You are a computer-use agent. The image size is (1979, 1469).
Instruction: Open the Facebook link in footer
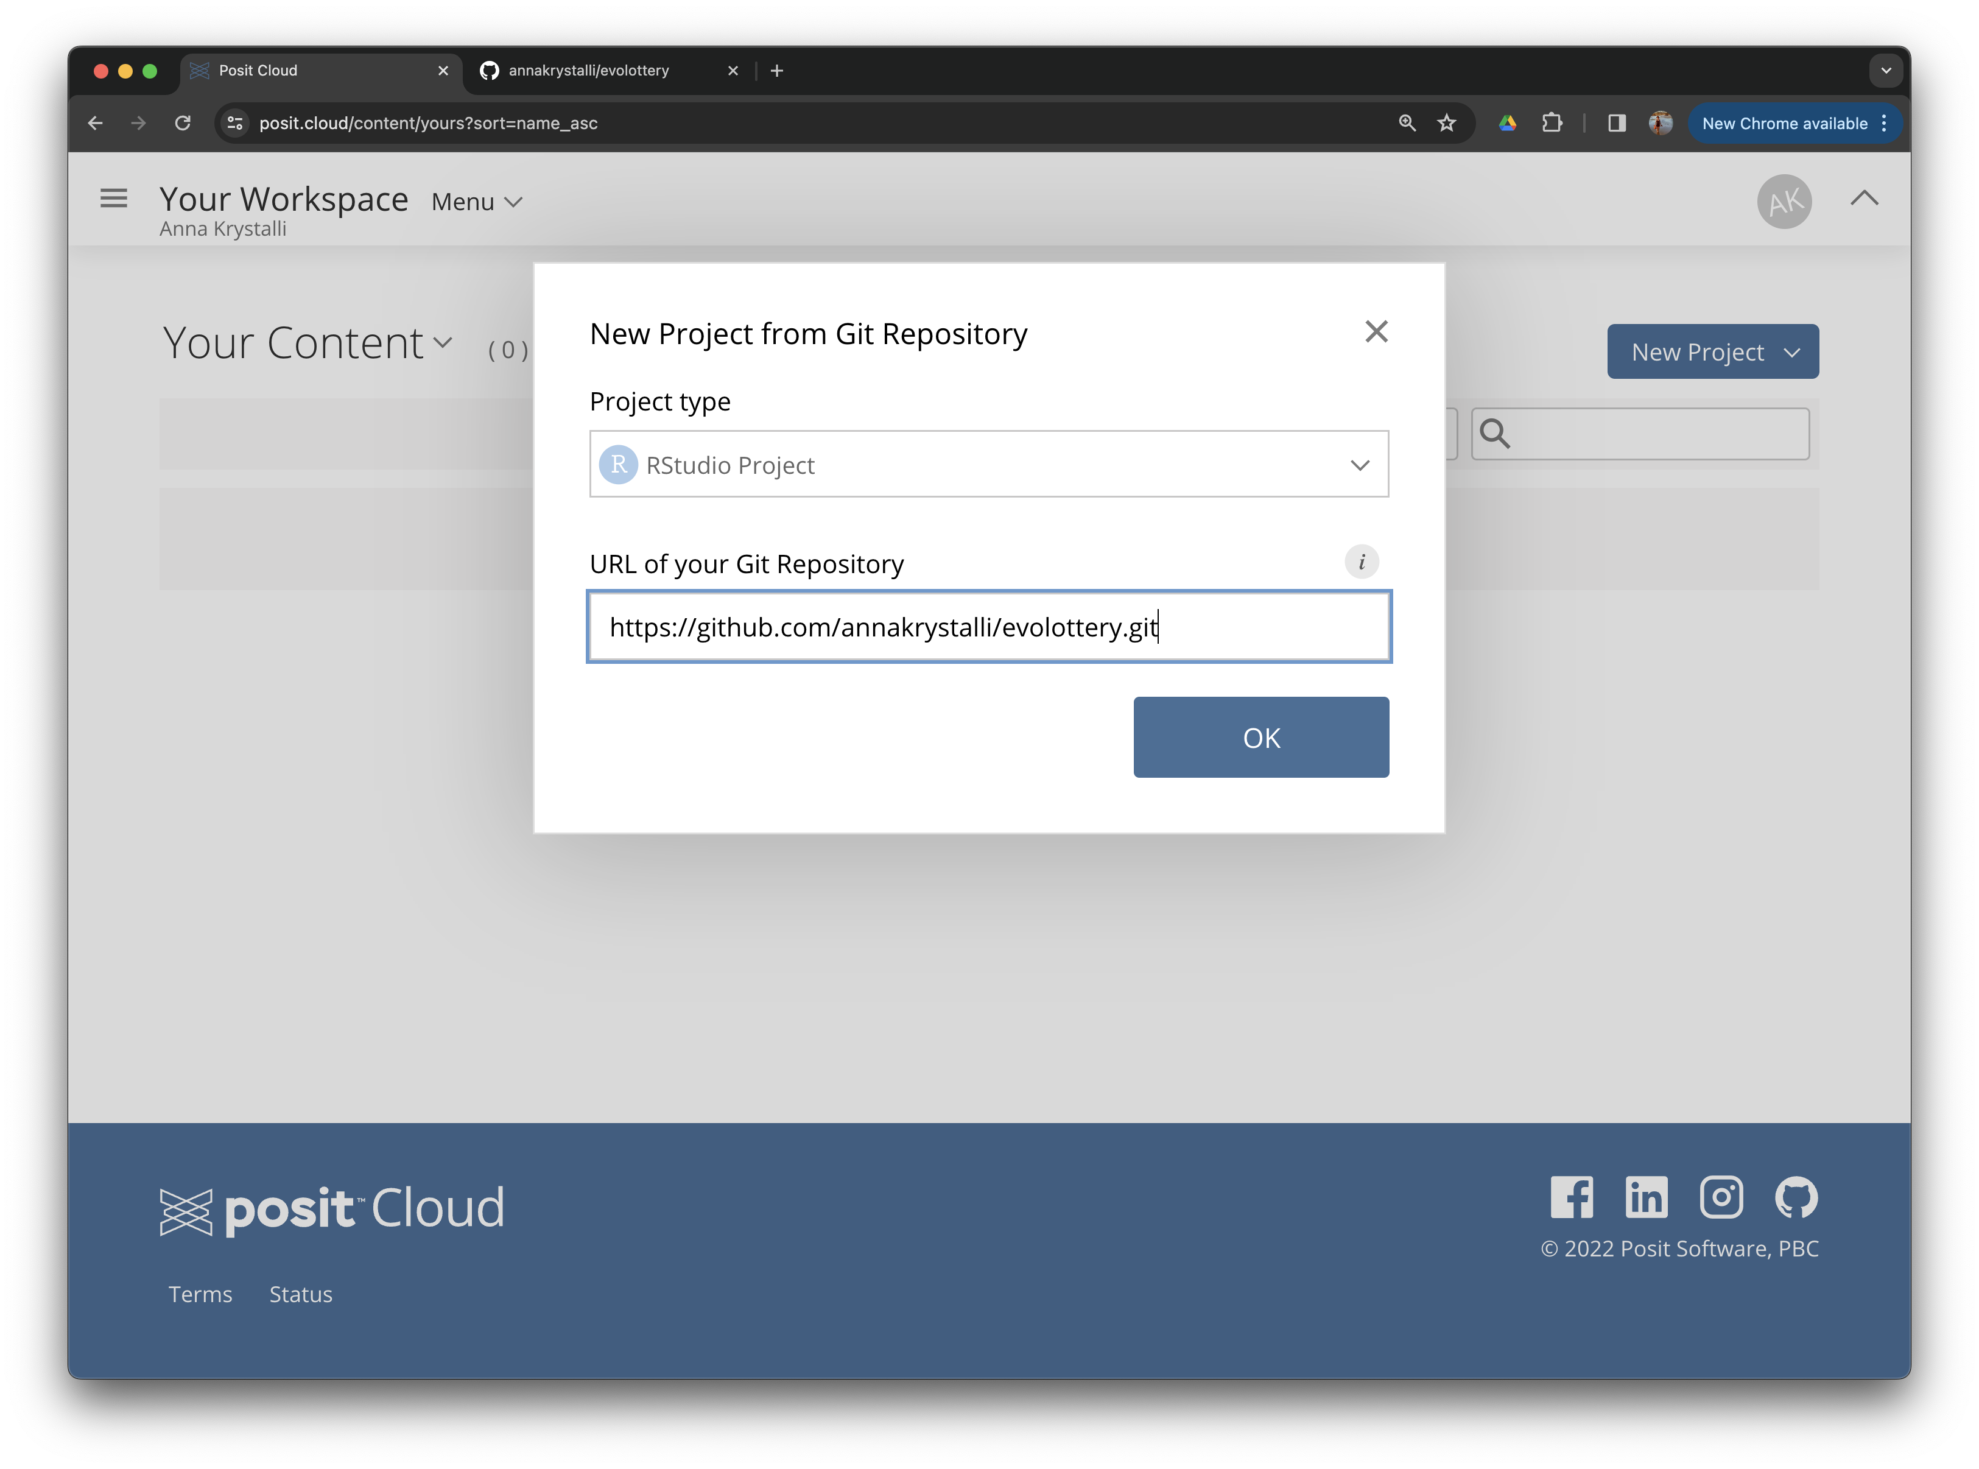[x=1571, y=1197]
